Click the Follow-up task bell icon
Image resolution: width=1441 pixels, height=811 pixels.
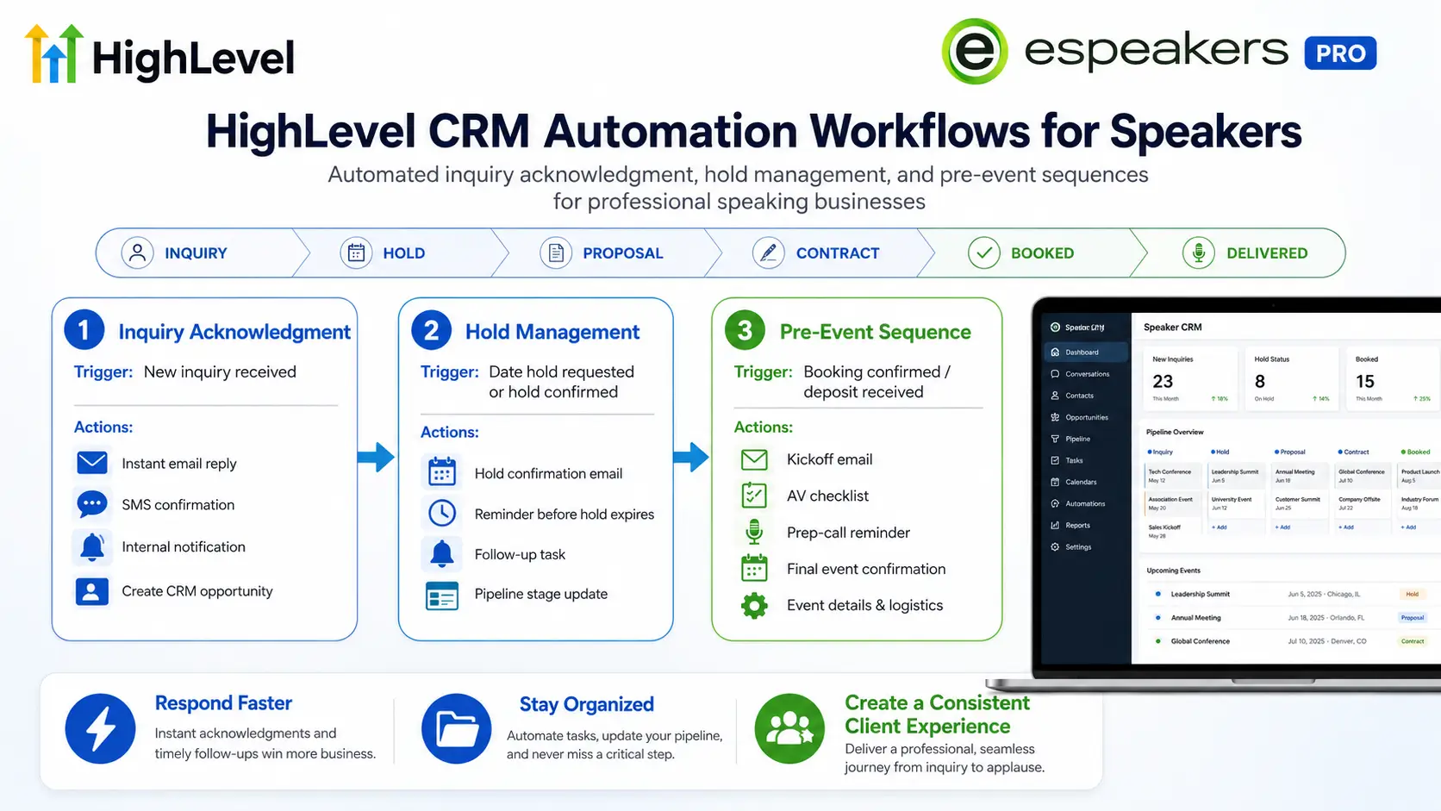click(x=442, y=553)
